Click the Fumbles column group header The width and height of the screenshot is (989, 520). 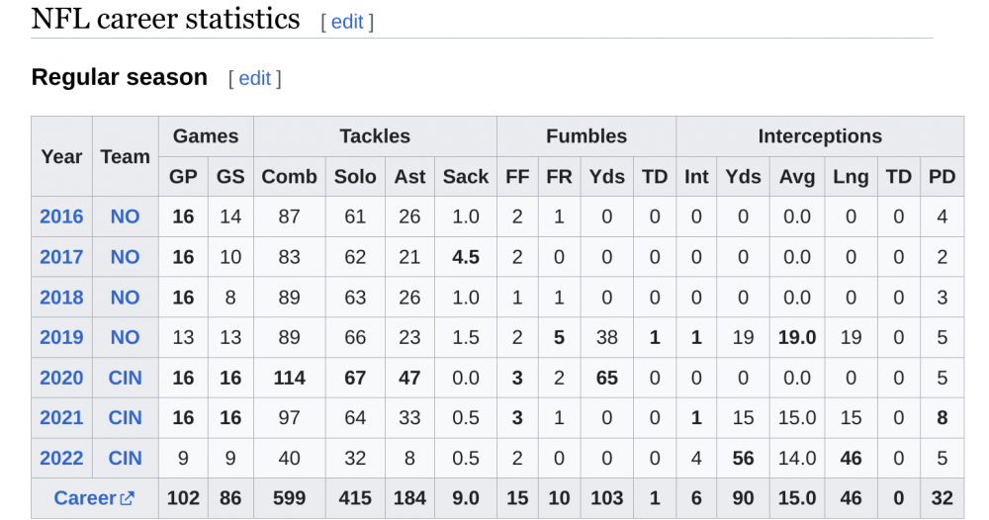click(586, 136)
